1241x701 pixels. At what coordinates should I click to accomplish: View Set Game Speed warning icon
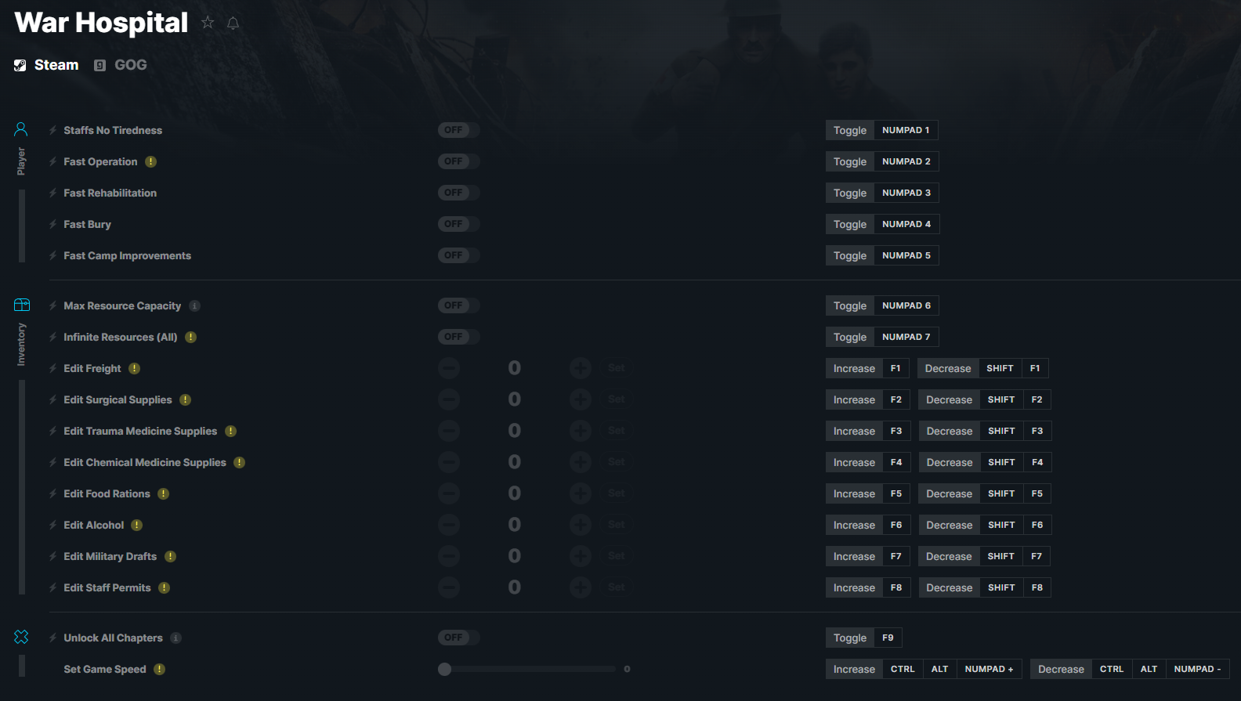tap(160, 669)
